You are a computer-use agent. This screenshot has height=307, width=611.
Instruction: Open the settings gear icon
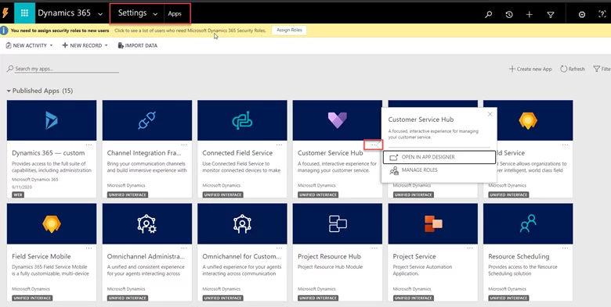582,14
